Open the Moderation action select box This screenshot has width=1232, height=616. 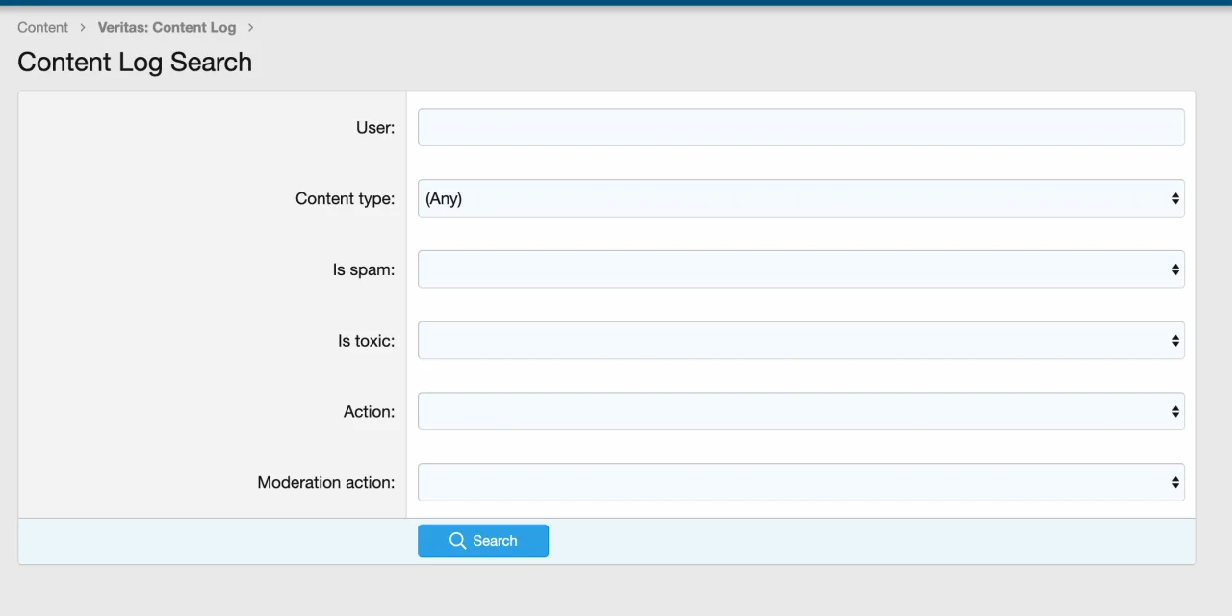[x=789, y=482]
